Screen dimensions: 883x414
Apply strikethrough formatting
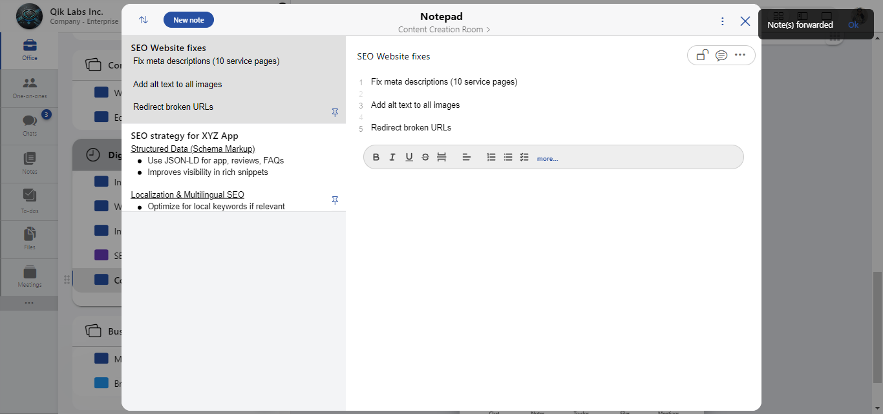pos(425,158)
